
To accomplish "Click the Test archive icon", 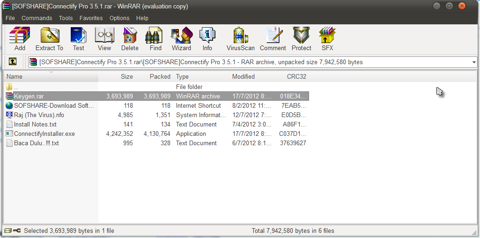I will click(78, 39).
